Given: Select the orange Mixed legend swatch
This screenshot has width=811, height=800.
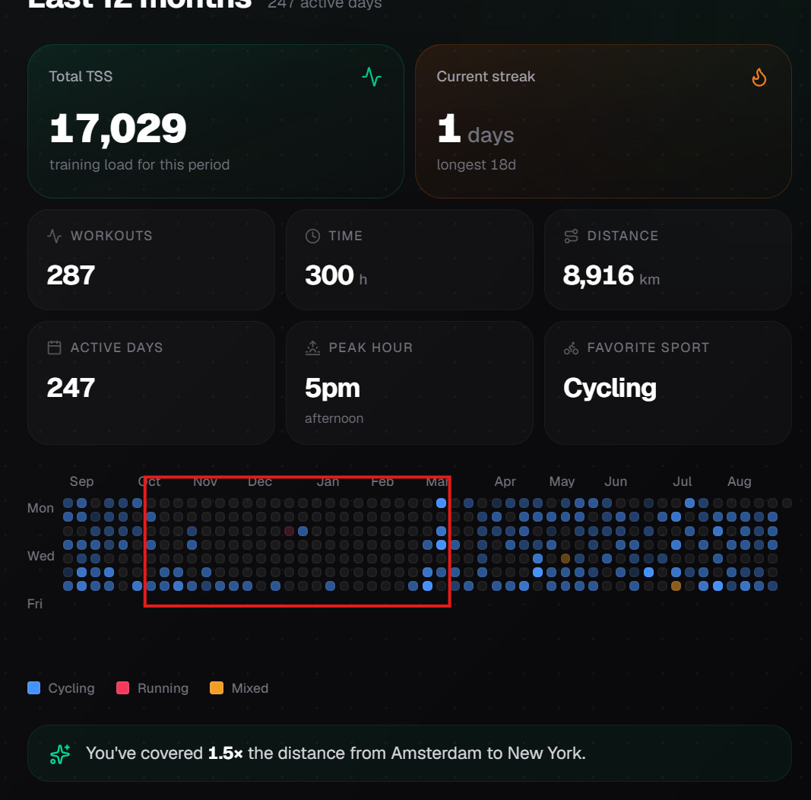Looking at the screenshot, I should pyautogui.click(x=216, y=687).
